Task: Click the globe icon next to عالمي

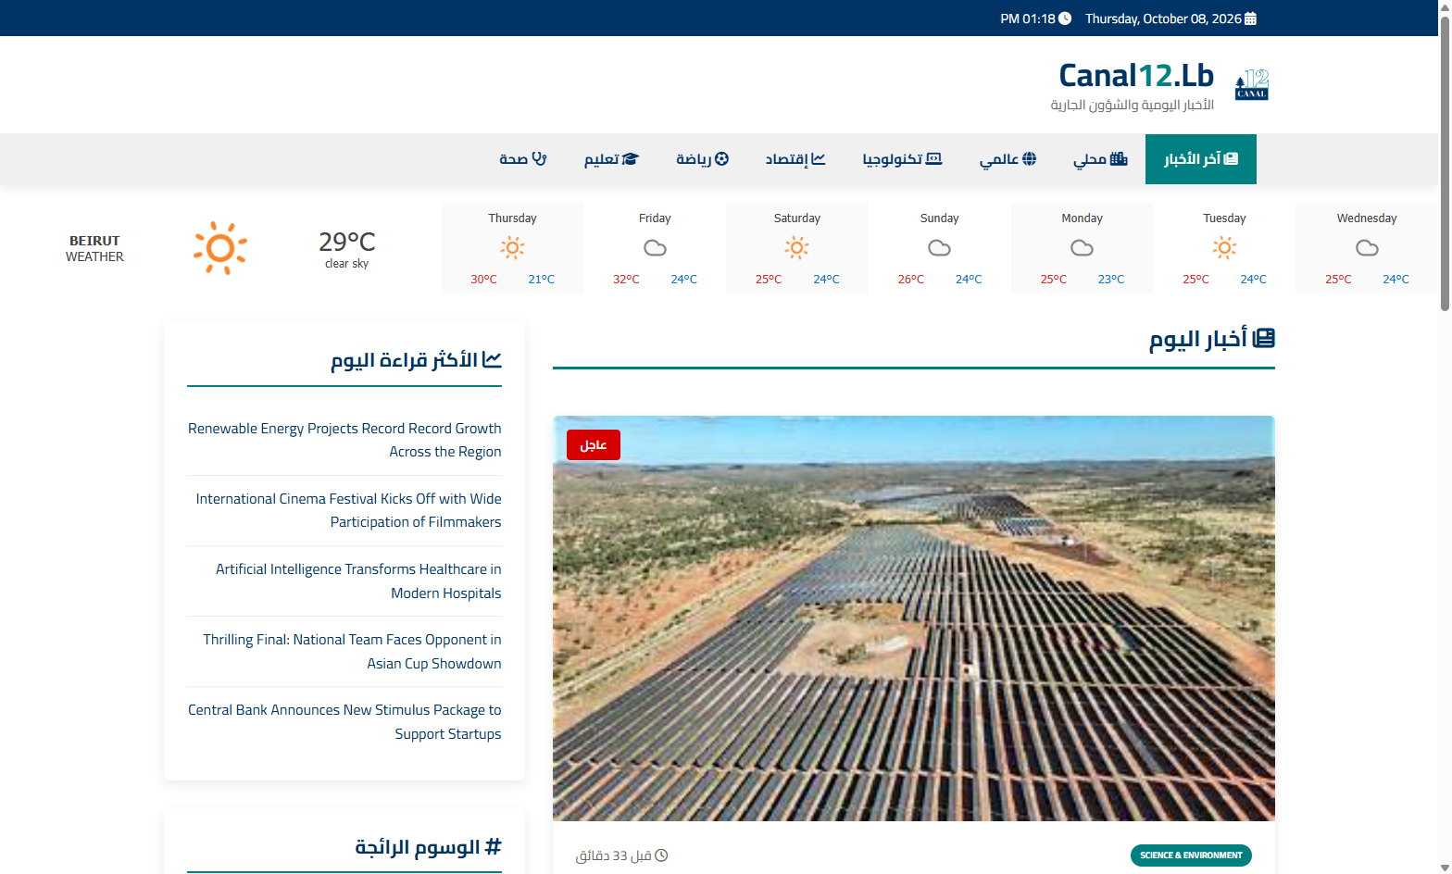Action: (x=1029, y=159)
